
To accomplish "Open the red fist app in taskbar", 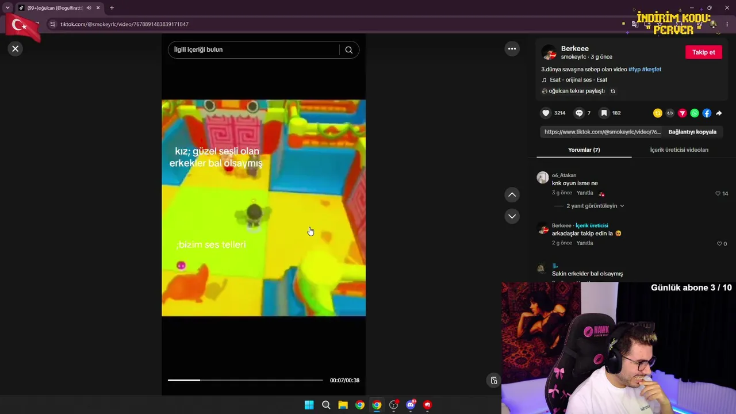I will [427, 405].
